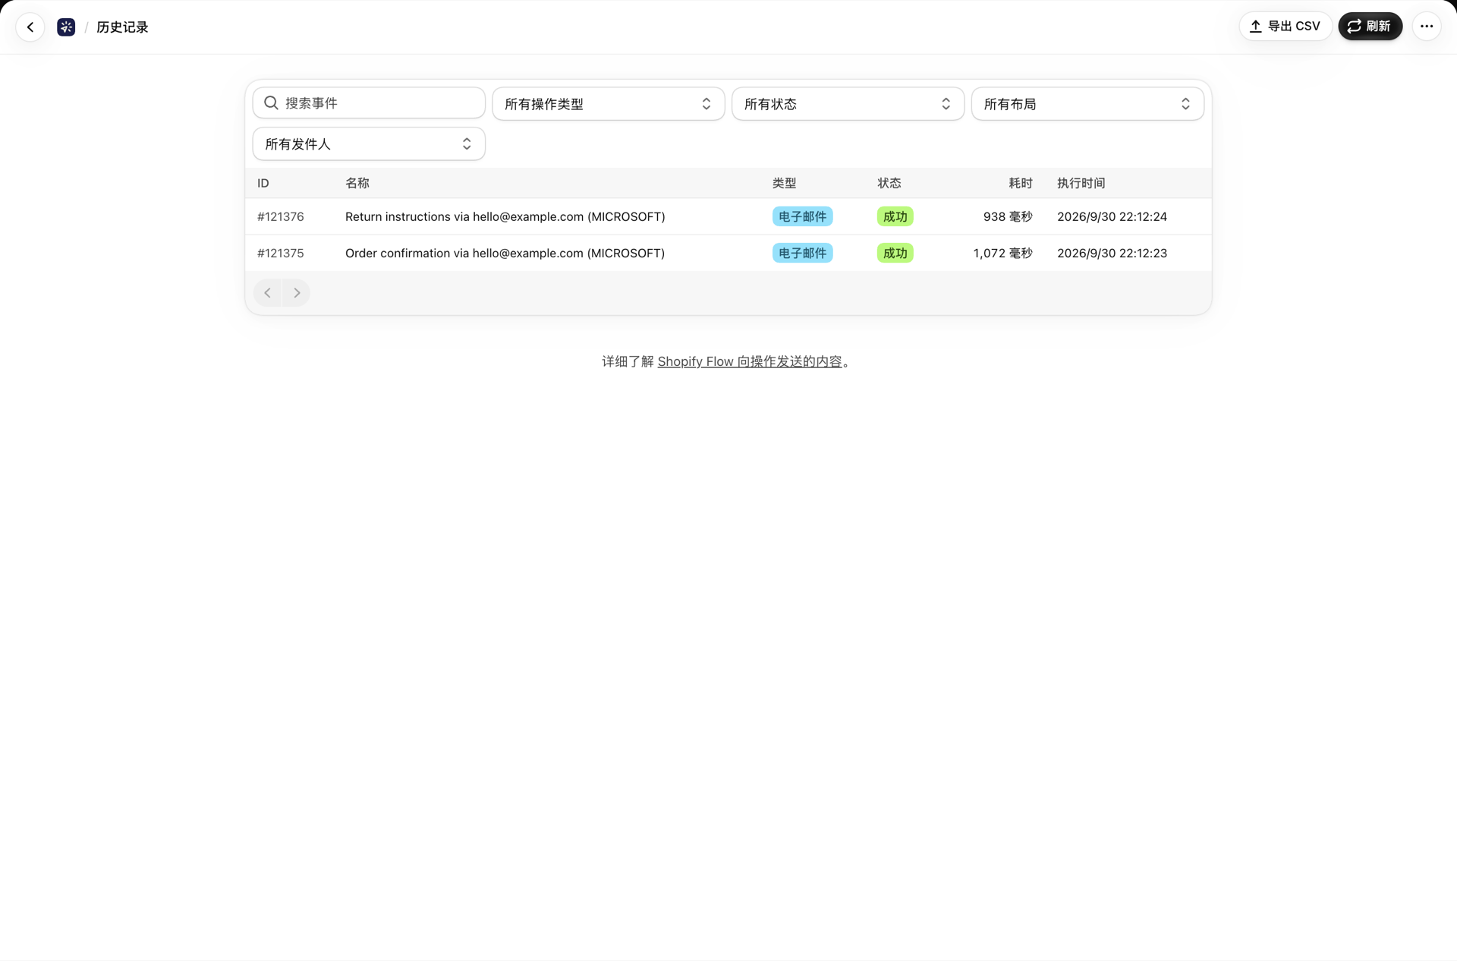Click the 名称 column header
The height and width of the screenshot is (961, 1457).
[x=357, y=184]
